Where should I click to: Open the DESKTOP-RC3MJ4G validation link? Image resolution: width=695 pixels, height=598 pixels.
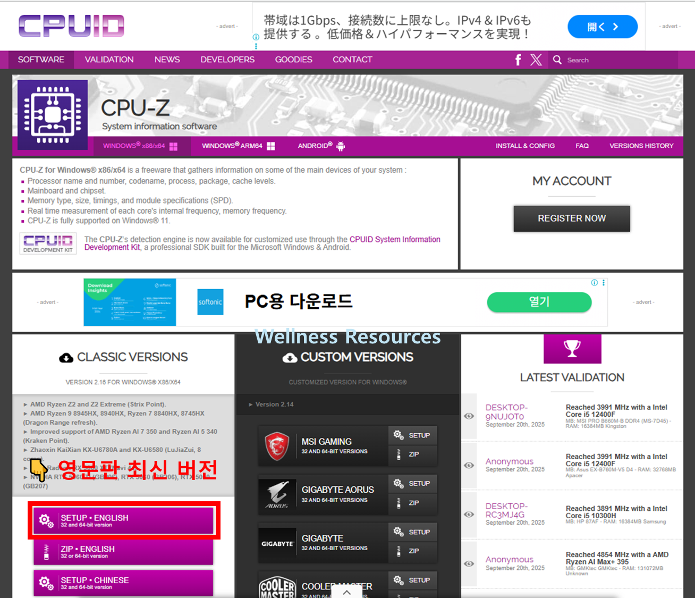pos(506,510)
